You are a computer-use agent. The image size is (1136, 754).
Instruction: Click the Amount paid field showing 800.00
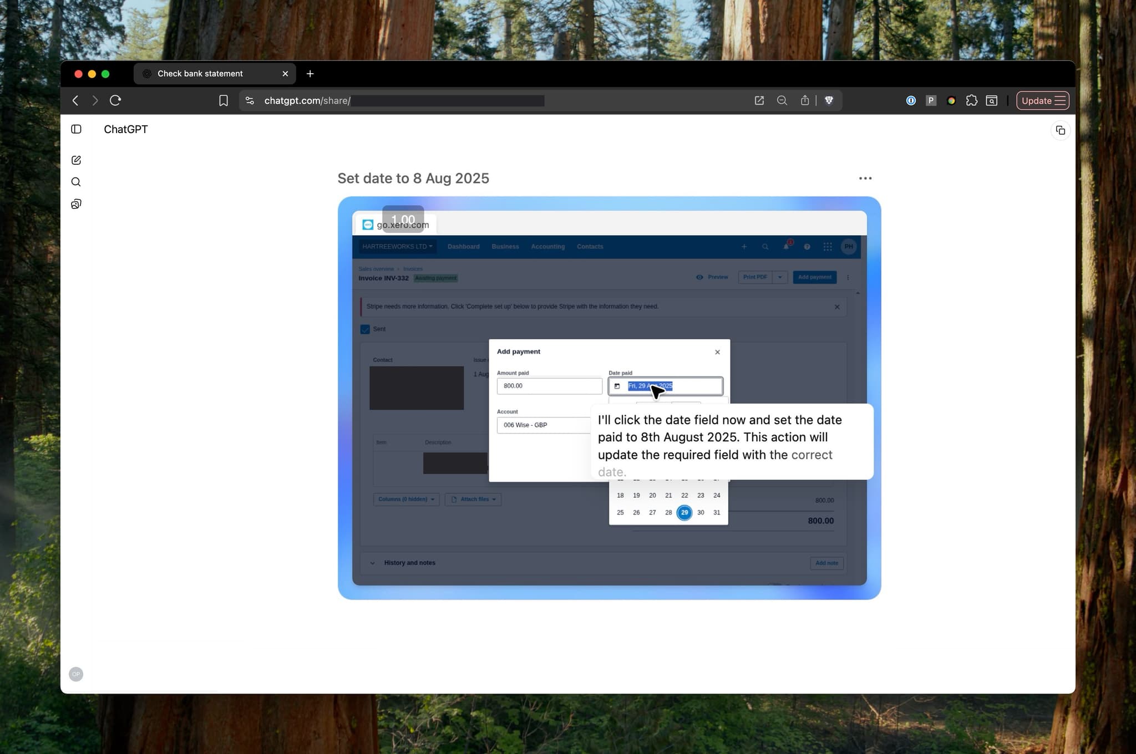550,386
